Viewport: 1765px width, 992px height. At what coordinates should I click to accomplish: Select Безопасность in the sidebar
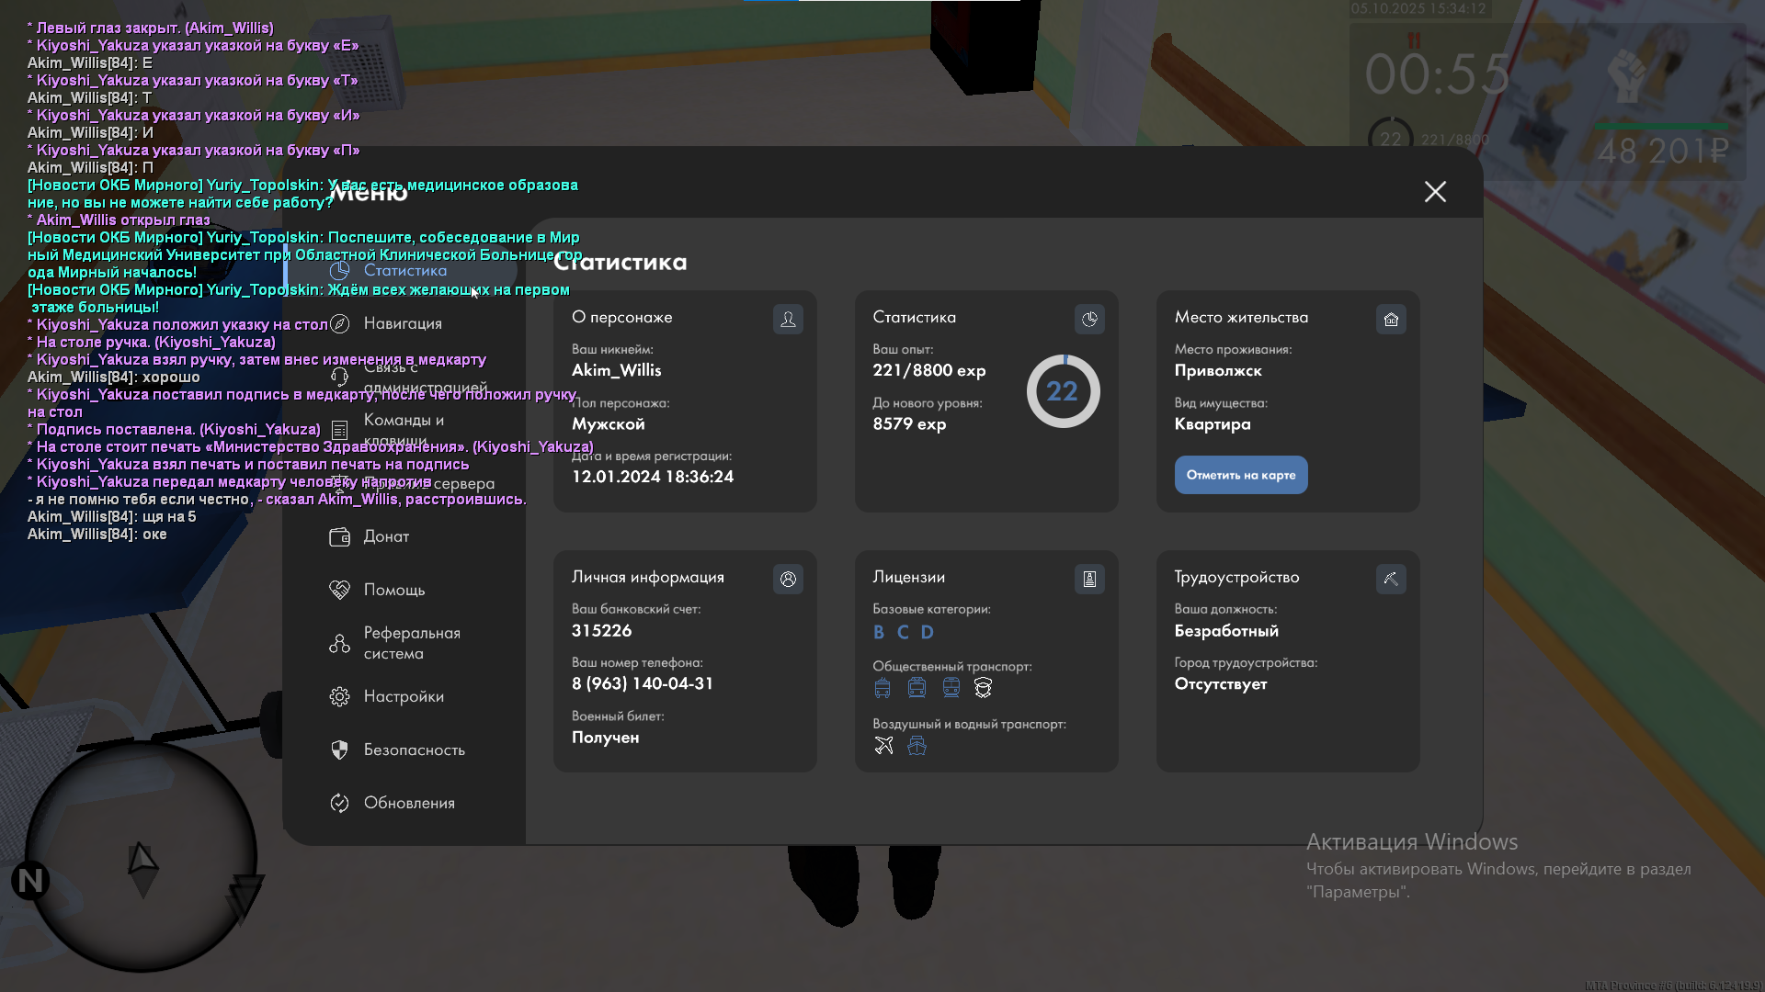pos(414,750)
